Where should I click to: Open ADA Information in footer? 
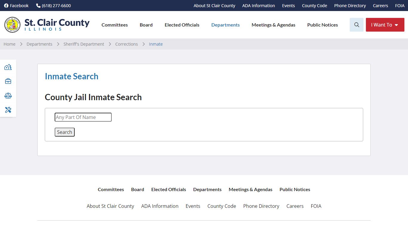pos(160,206)
